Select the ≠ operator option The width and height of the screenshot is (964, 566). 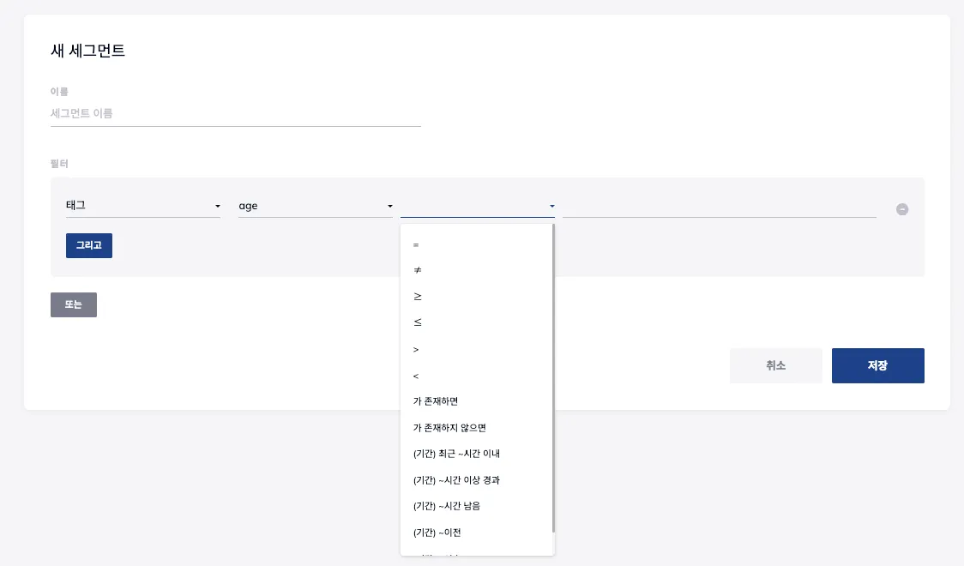[477, 270]
